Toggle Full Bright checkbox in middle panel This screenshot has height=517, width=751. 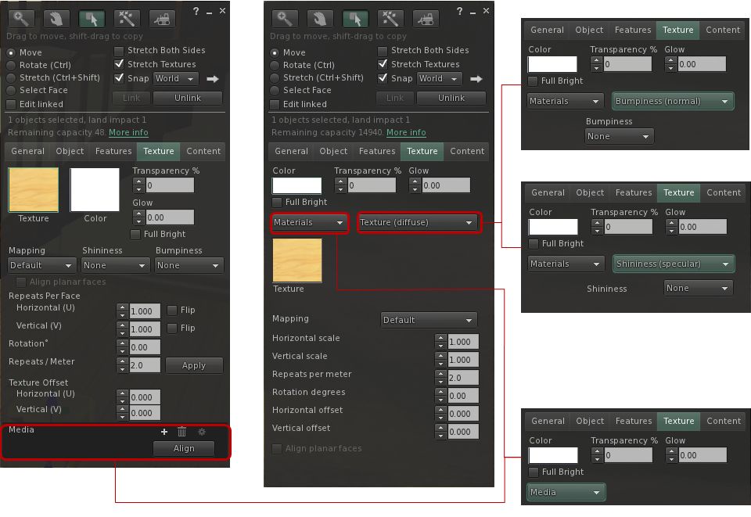277,203
